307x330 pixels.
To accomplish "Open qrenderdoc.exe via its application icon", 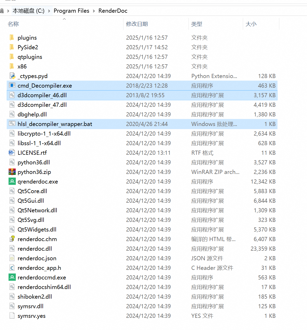I will pyautogui.click(x=12, y=181).
